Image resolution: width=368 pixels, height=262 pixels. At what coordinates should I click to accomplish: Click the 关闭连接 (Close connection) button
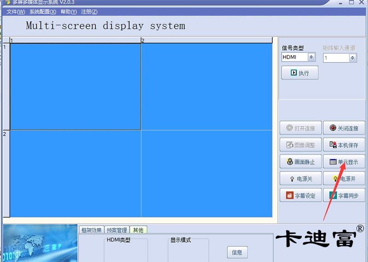coord(344,128)
